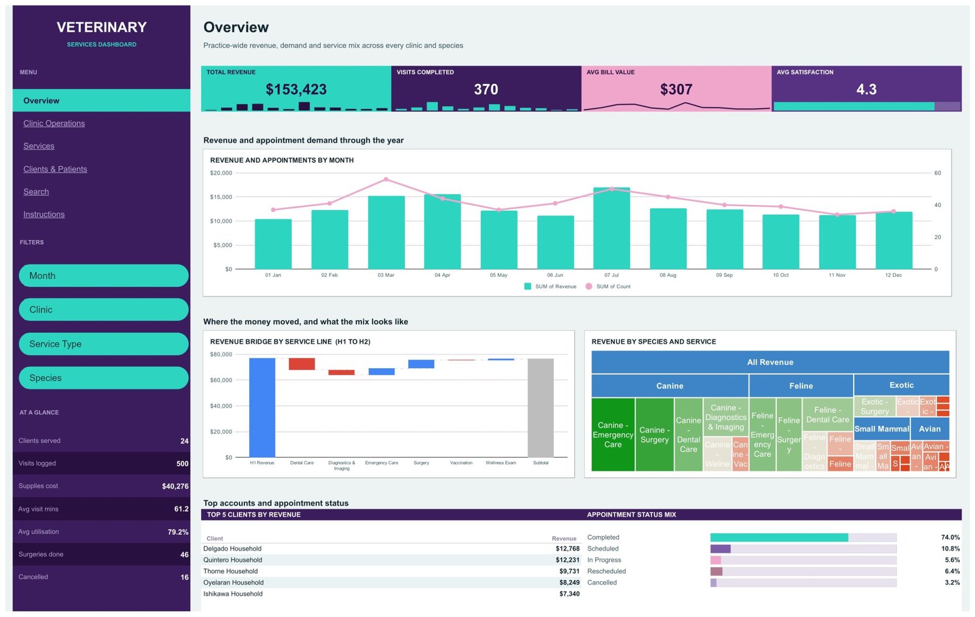The width and height of the screenshot is (975, 617).
Task: Click the H1 Revenue waterfall bar
Action: coord(262,408)
